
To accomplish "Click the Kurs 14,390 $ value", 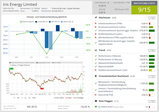I will tap(35, 11).
